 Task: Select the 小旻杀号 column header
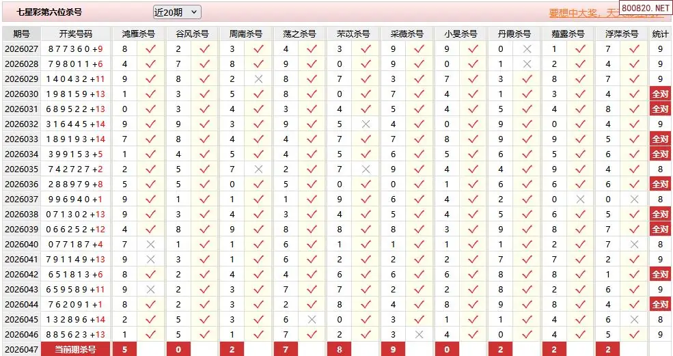(461, 33)
